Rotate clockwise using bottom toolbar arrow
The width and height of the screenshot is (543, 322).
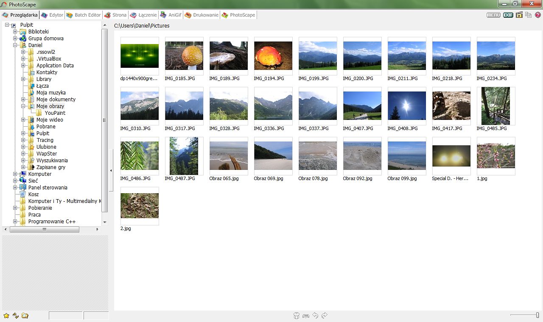(325, 316)
